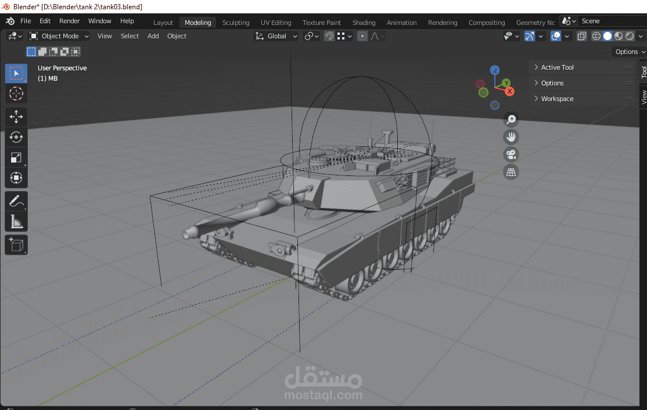Open the Window menu

pos(99,21)
